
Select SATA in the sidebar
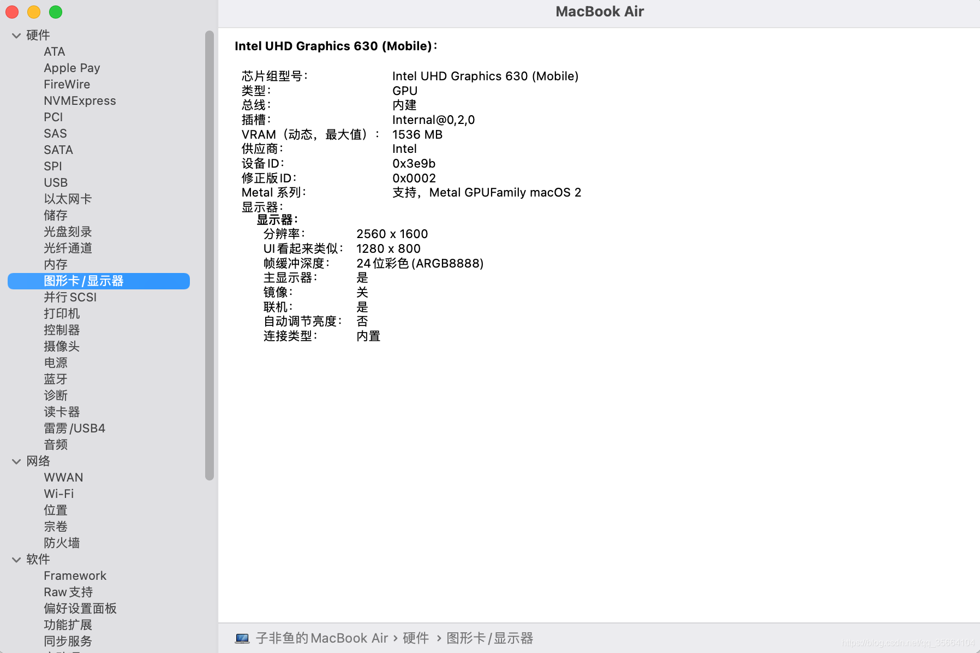pos(58,150)
